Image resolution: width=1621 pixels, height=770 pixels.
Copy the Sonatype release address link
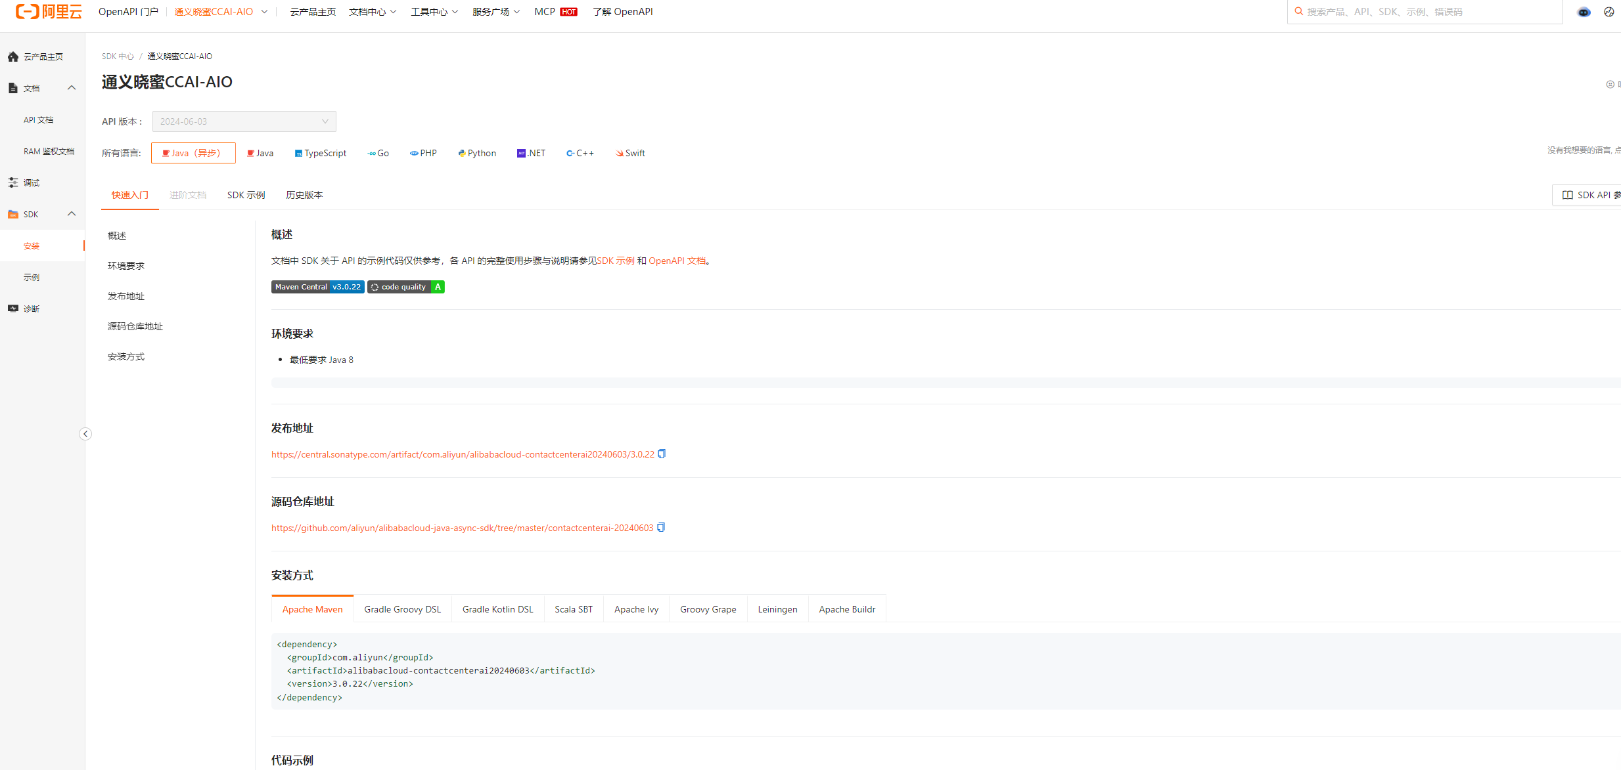(x=662, y=454)
